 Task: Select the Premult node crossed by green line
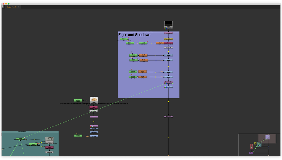pos(93,111)
